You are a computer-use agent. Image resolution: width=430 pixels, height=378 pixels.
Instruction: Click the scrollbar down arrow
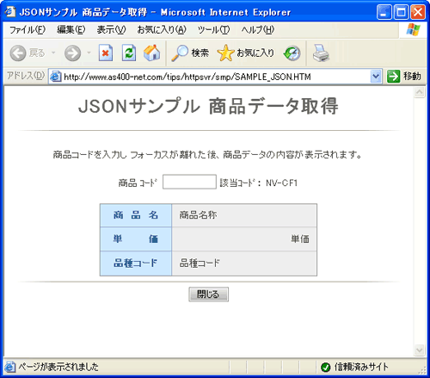(x=419, y=350)
